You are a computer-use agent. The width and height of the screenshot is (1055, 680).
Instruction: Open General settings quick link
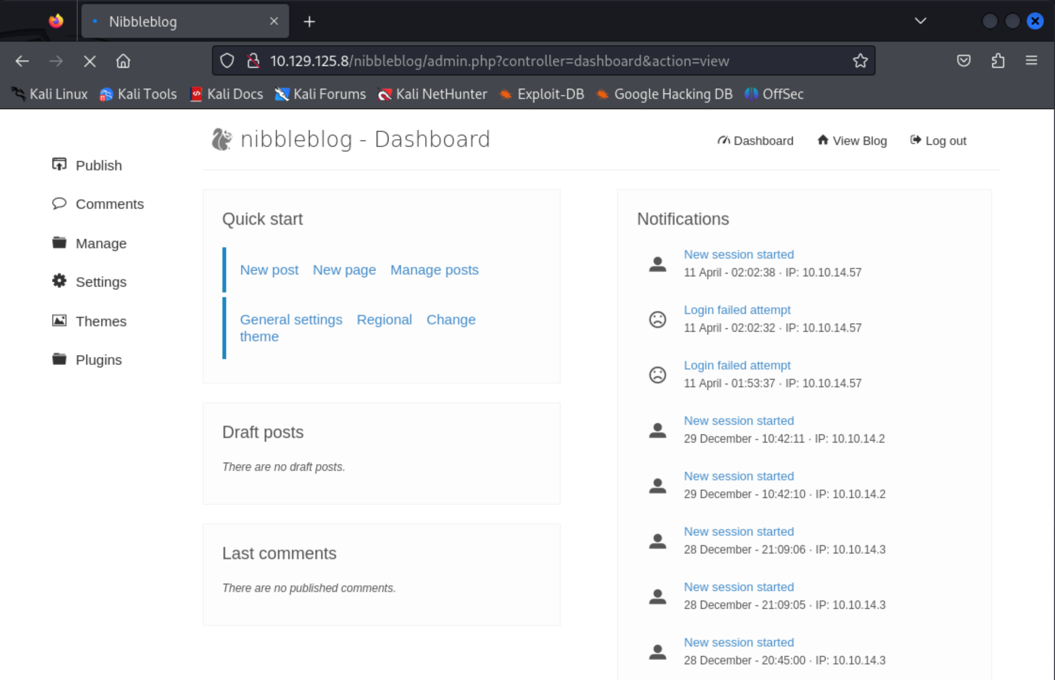point(291,319)
